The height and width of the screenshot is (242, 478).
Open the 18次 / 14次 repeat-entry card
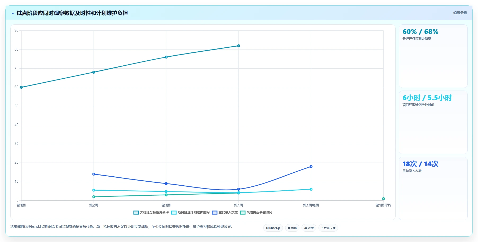[433, 189]
